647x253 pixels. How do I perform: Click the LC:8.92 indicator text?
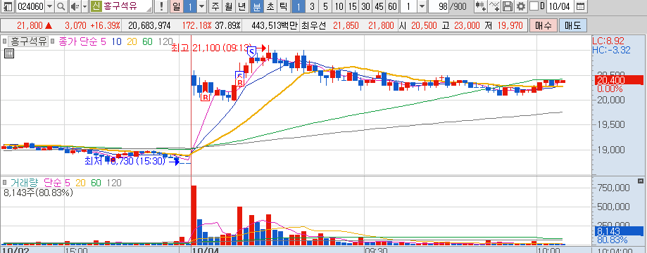[x=608, y=41]
